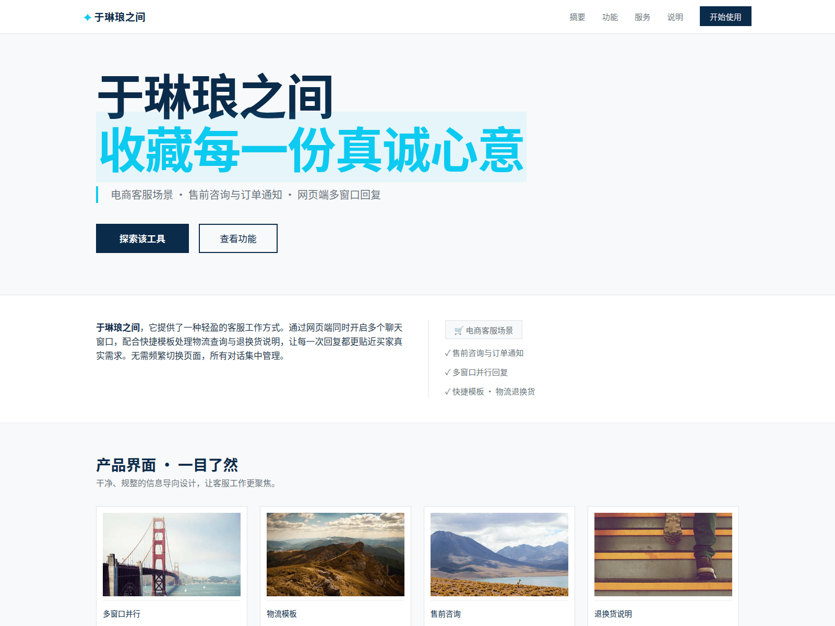Click the 查看功能 outlined button
The width and height of the screenshot is (835, 626).
(238, 238)
